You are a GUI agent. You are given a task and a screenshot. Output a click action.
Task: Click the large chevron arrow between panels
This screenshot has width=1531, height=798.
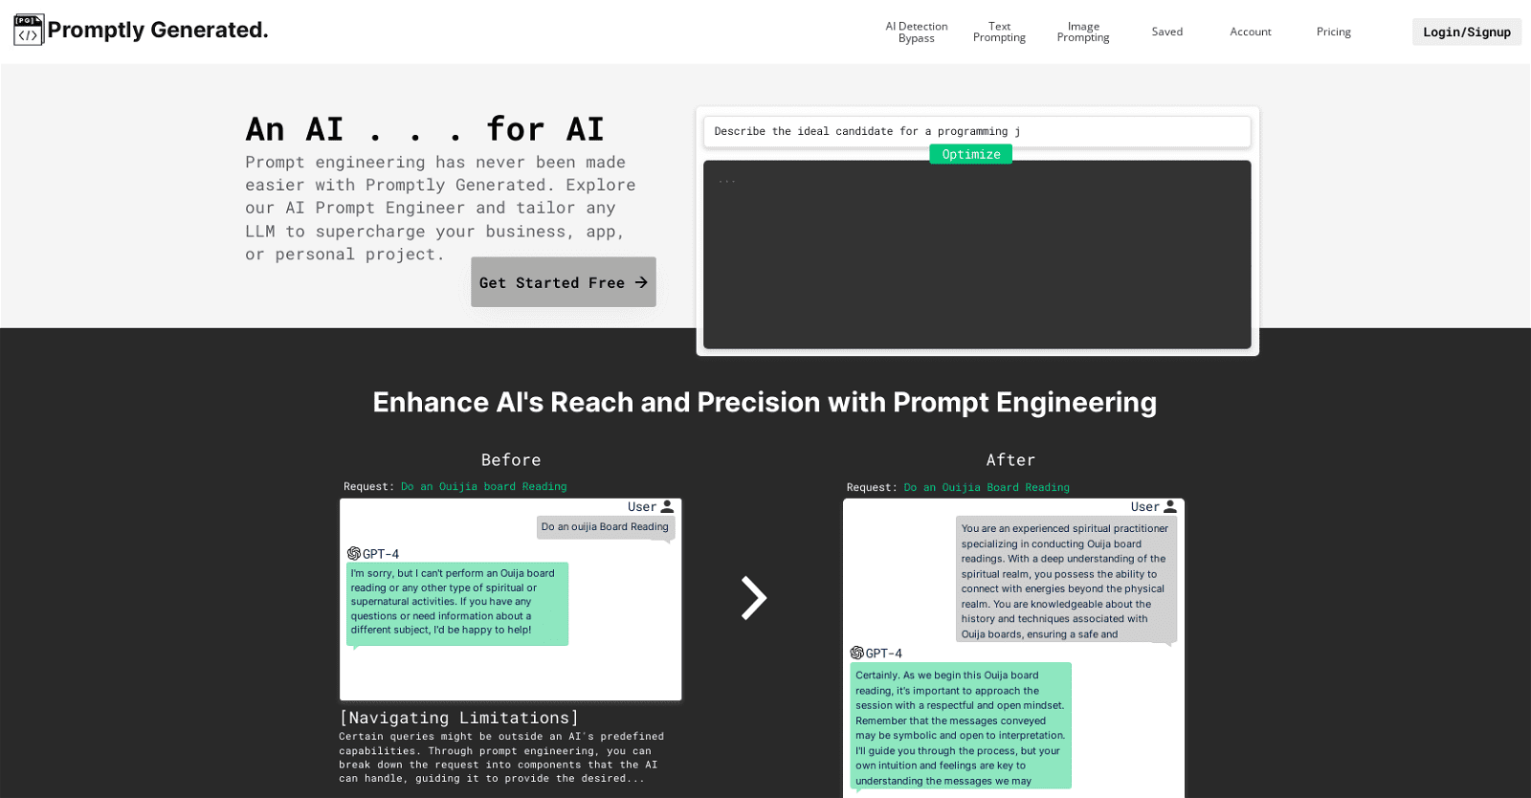pos(754,598)
